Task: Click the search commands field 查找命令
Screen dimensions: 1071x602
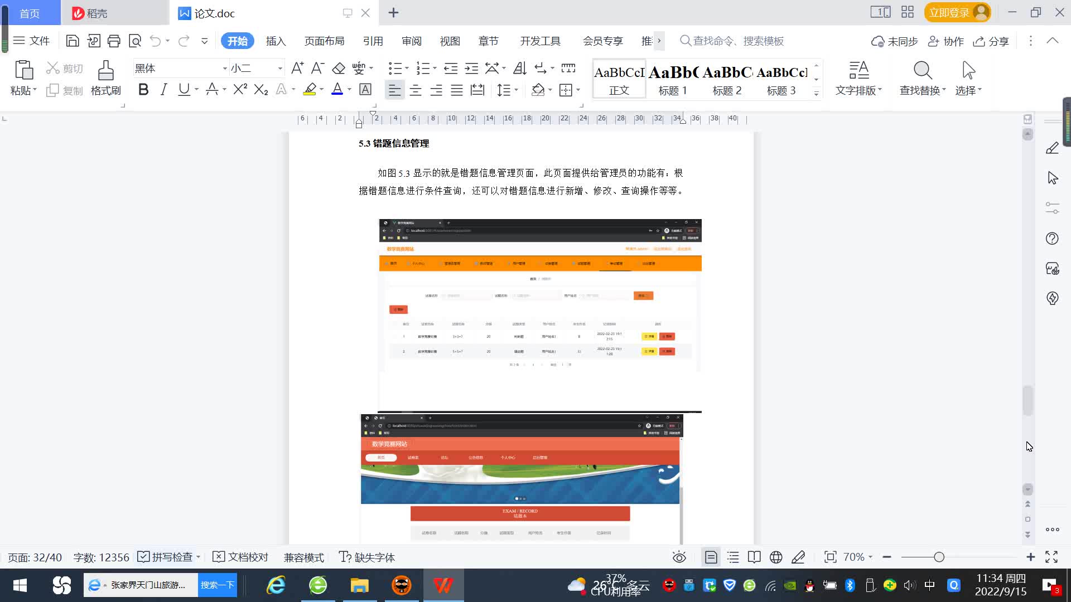Action: (738, 41)
